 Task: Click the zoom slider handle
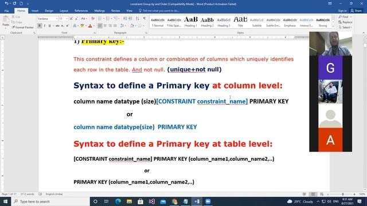click(343, 194)
